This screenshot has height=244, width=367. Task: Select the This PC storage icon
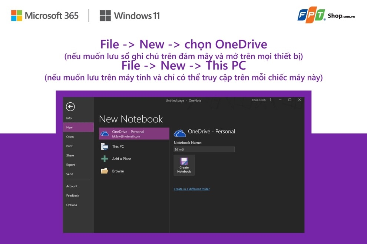tap(104, 146)
